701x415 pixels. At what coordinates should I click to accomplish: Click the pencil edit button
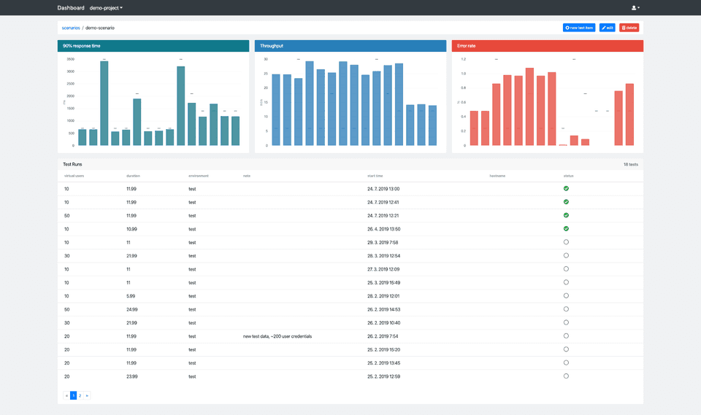[x=607, y=28]
